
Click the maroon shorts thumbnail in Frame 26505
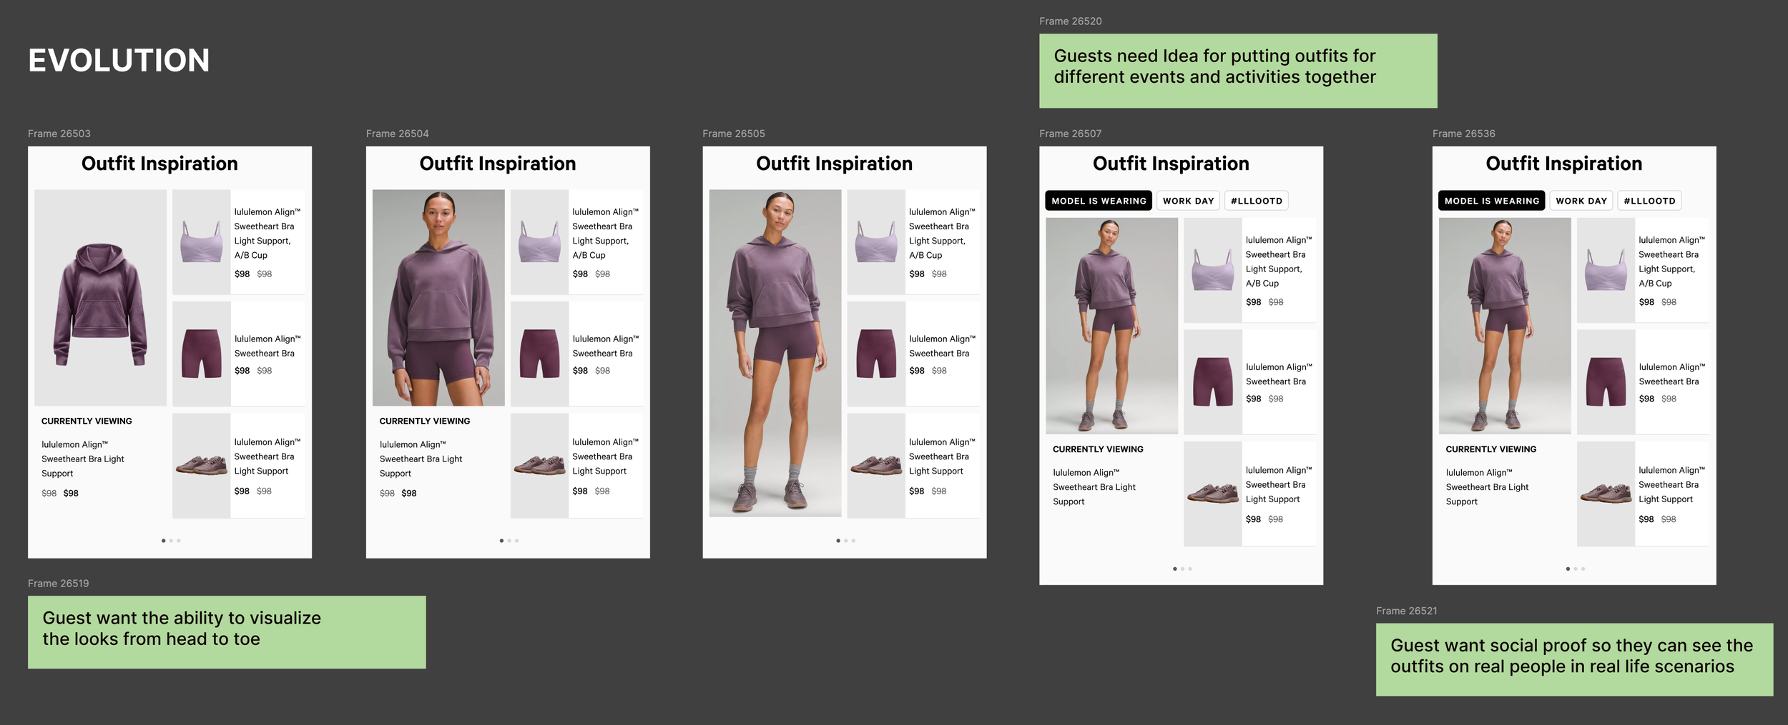877,354
